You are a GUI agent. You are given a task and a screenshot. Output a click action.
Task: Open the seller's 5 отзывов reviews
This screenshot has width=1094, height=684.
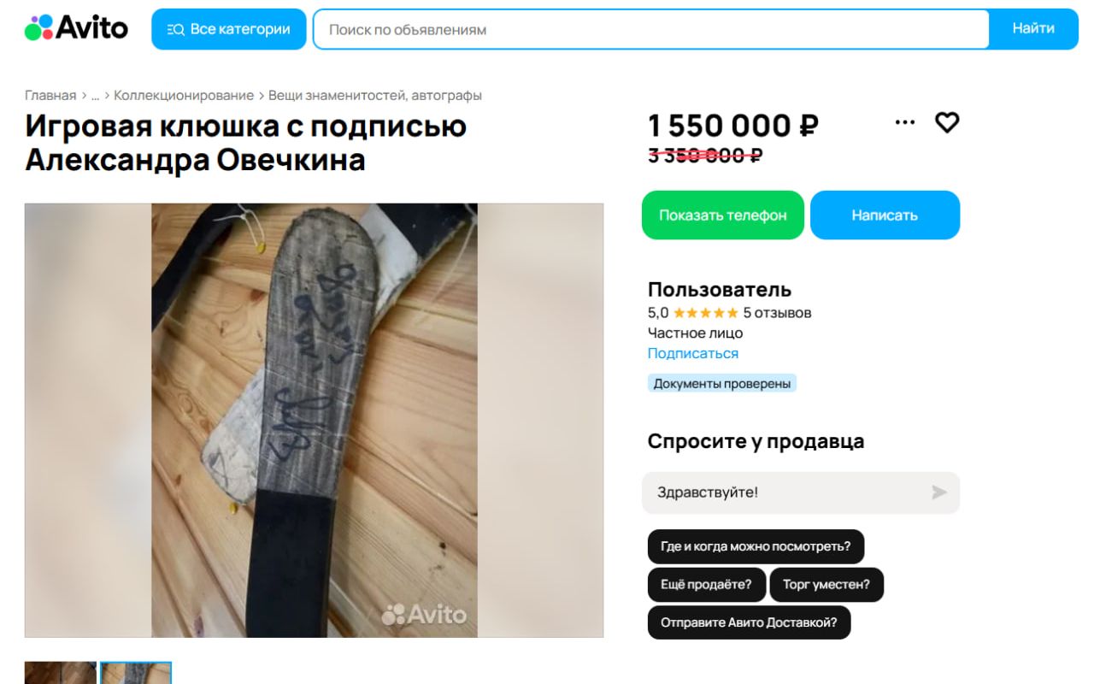tap(777, 313)
